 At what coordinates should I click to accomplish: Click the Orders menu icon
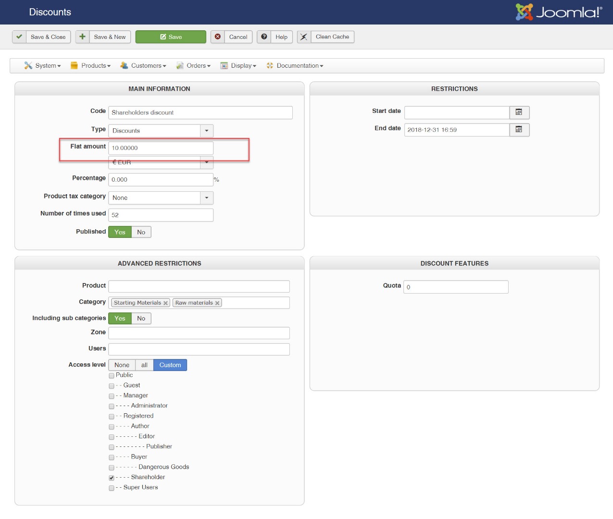(x=180, y=66)
